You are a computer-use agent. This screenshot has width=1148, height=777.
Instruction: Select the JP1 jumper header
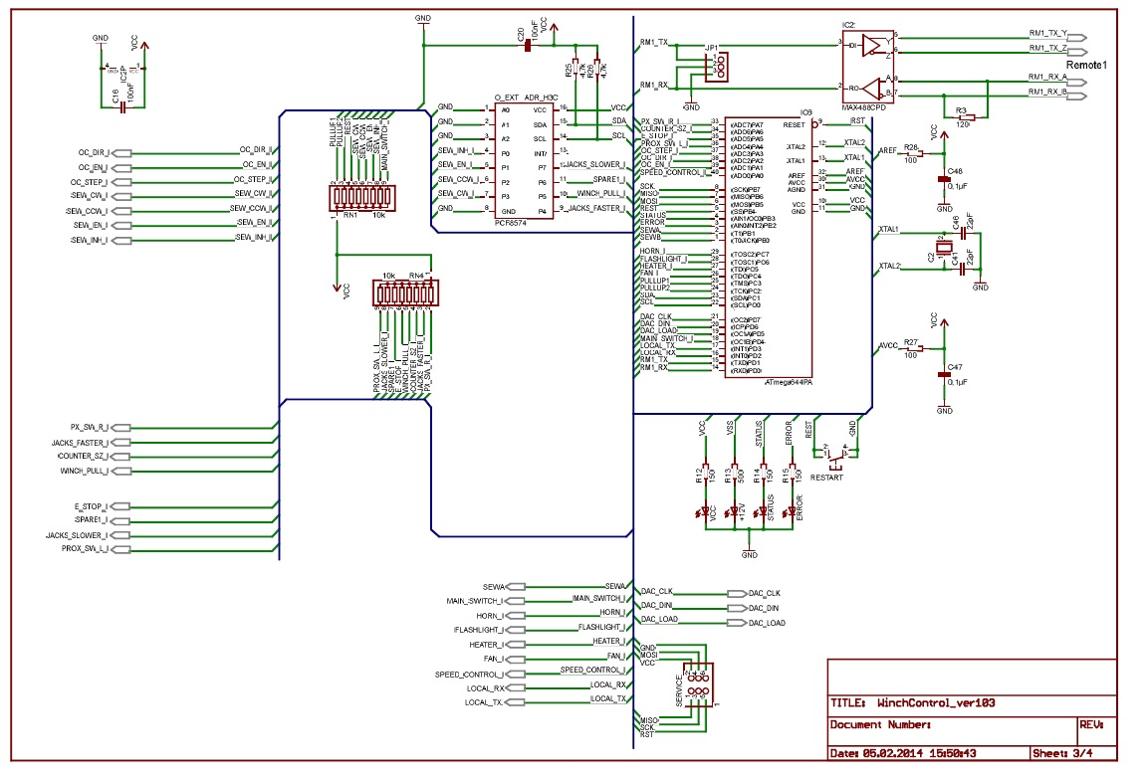click(x=718, y=67)
